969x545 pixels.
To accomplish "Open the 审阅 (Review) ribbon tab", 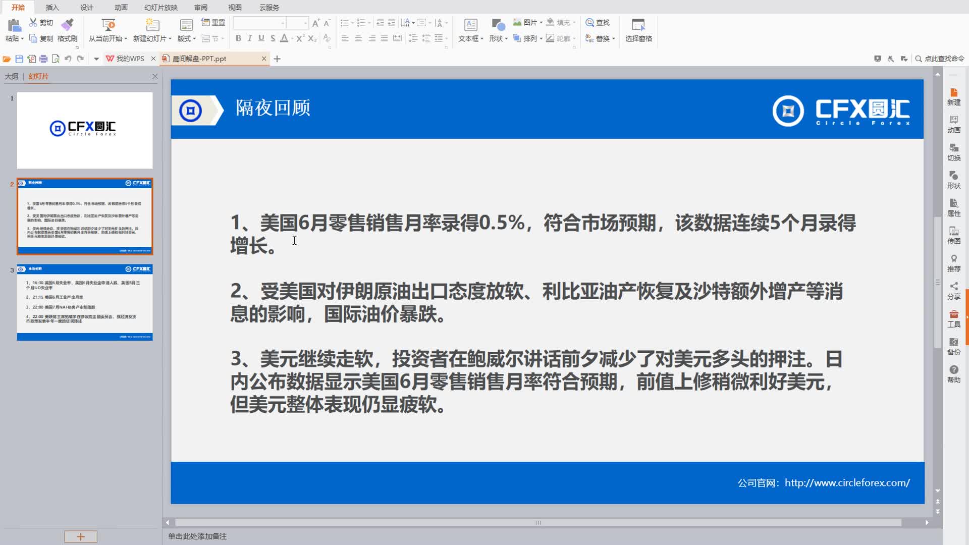I will [x=200, y=8].
